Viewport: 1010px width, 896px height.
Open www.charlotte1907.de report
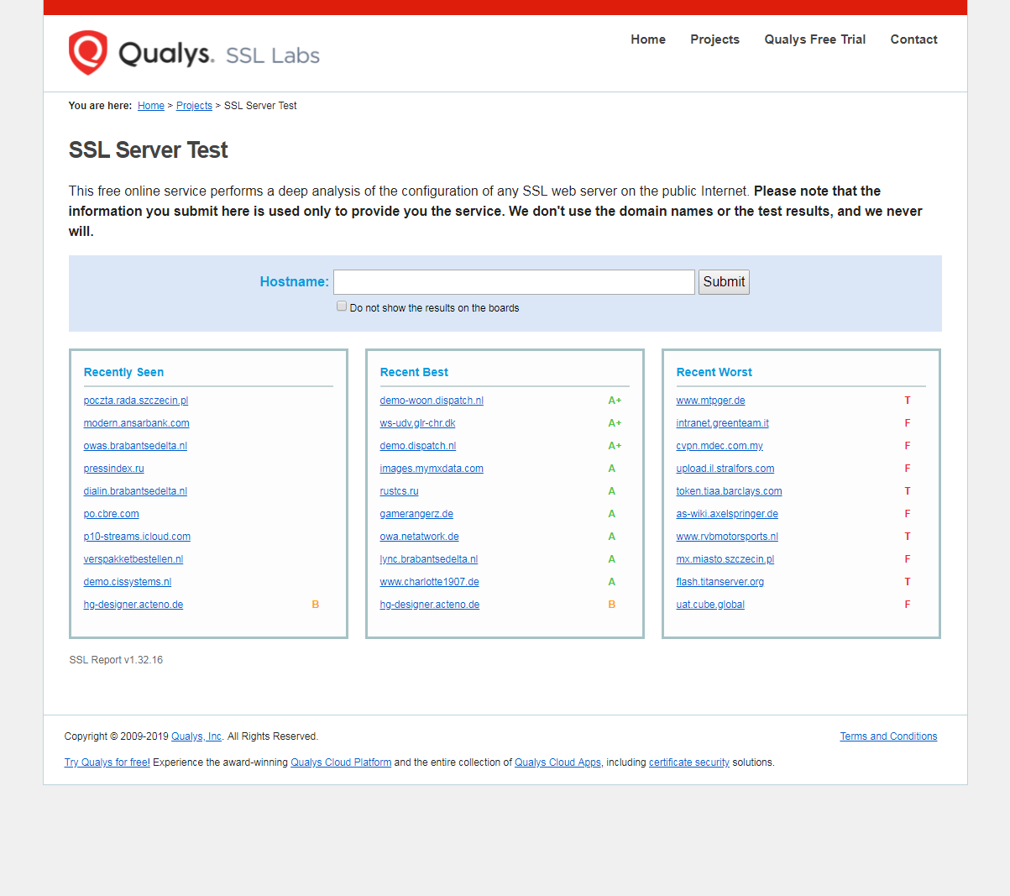pyautogui.click(x=430, y=582)
